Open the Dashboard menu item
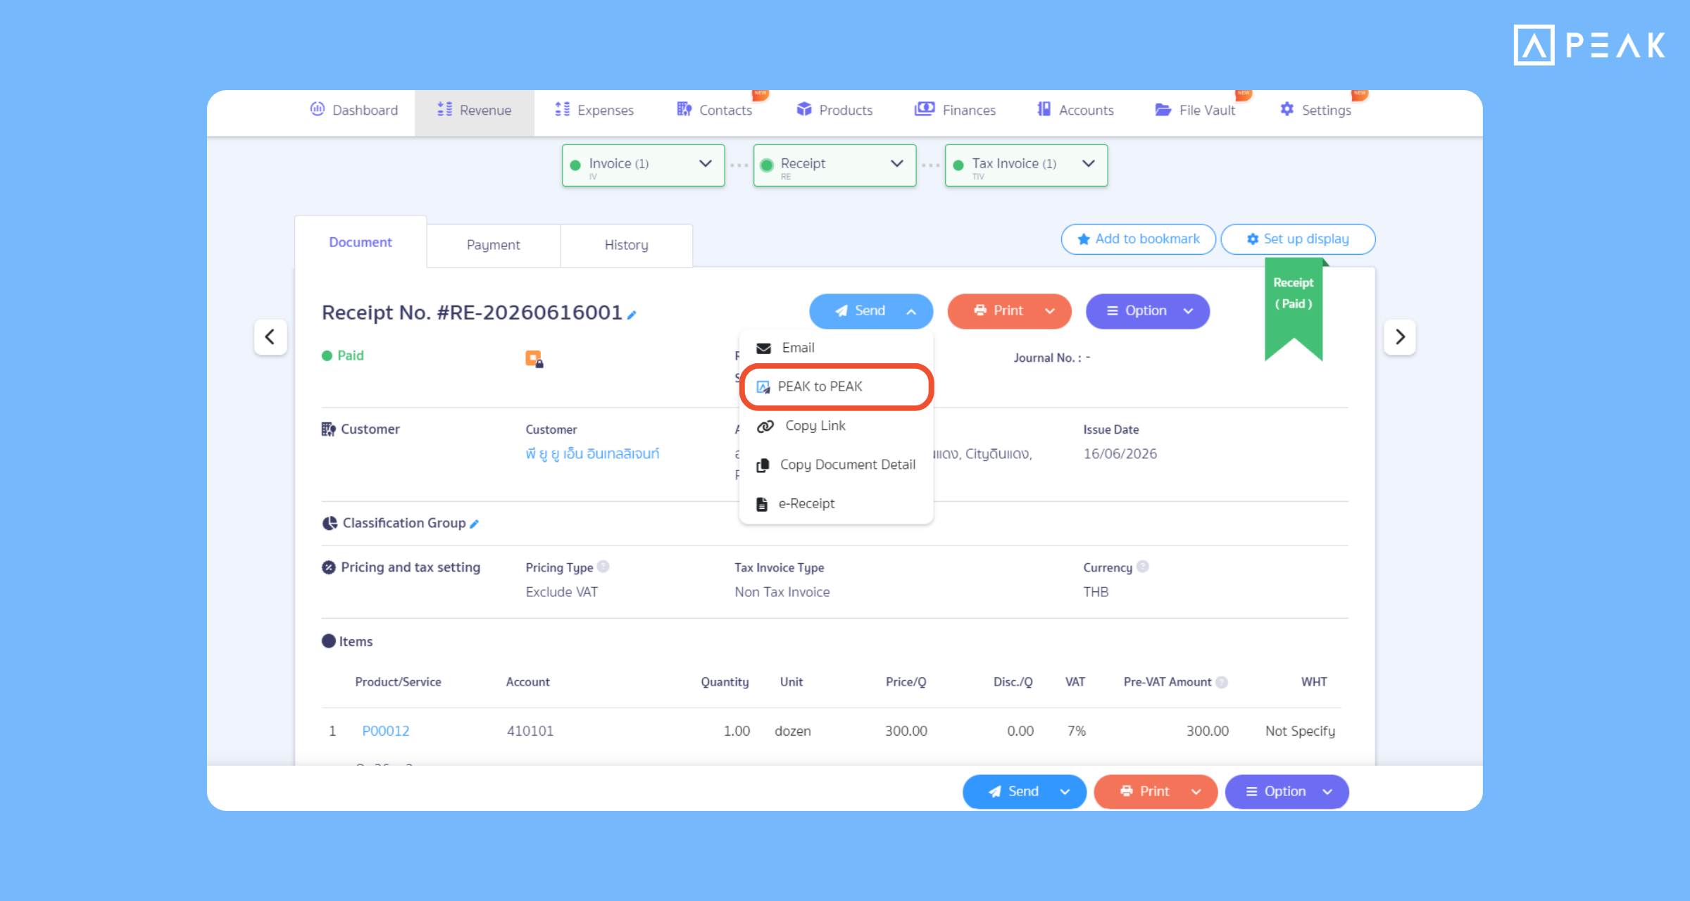Viewport: 1690px width, 901px height. (x=354, y=110)
